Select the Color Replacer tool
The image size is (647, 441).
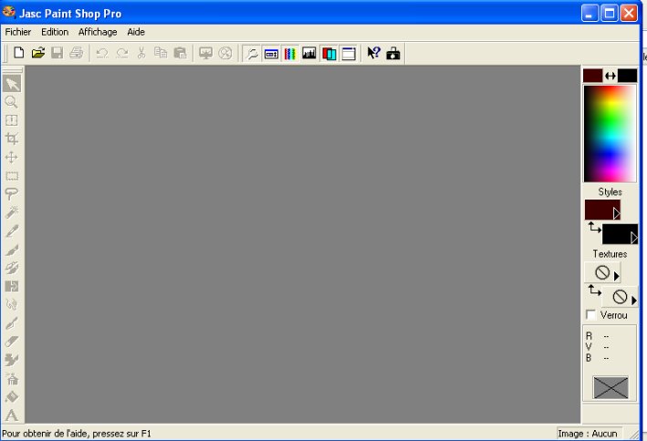coord(12,286)
